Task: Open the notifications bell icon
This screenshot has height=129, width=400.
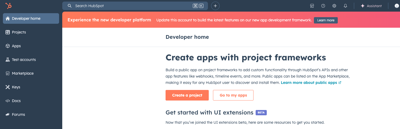Action: [345, 6]
